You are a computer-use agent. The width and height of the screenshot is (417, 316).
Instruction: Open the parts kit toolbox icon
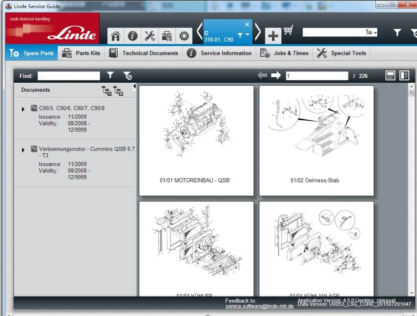pyautogui.click(x=167, y=36)
